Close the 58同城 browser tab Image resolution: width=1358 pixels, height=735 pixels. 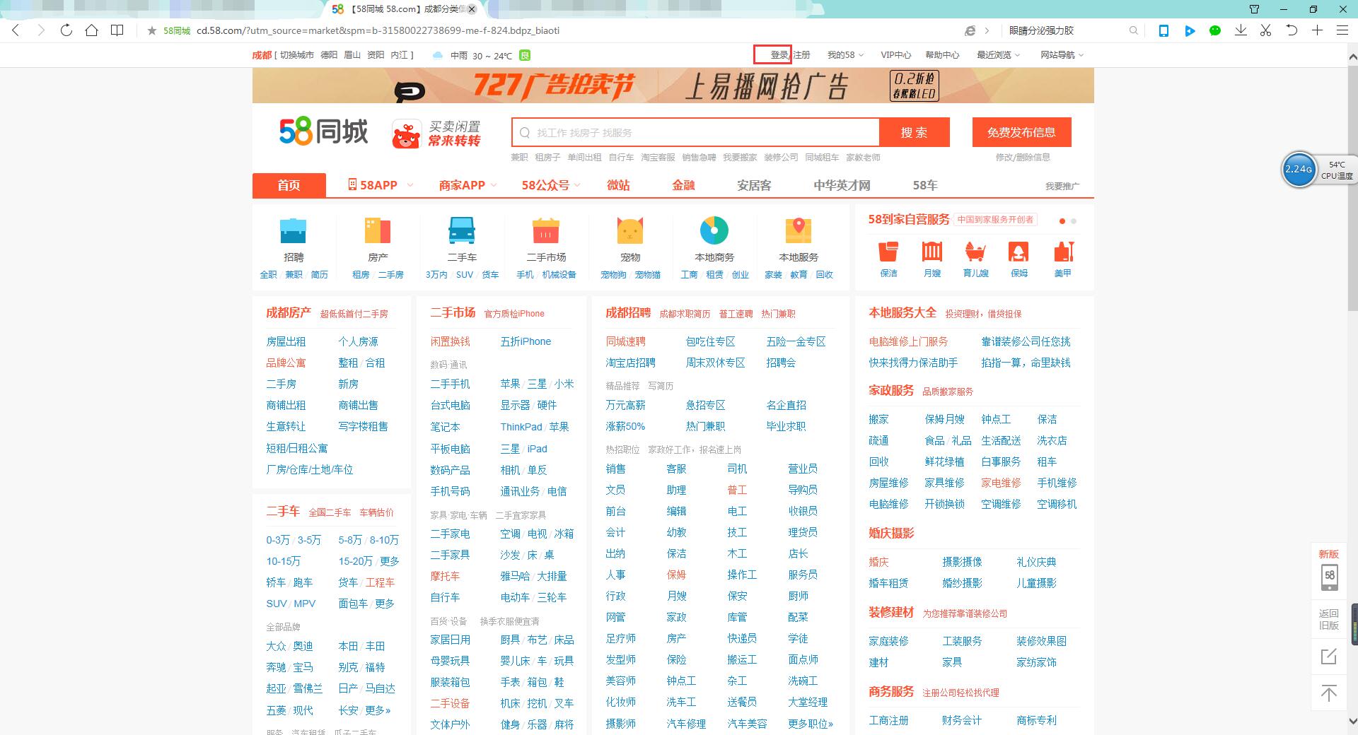coord(472,9)
